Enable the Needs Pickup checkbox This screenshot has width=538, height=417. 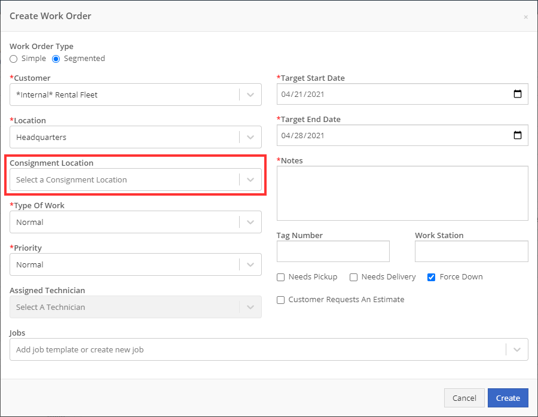(x=281, y=277)
